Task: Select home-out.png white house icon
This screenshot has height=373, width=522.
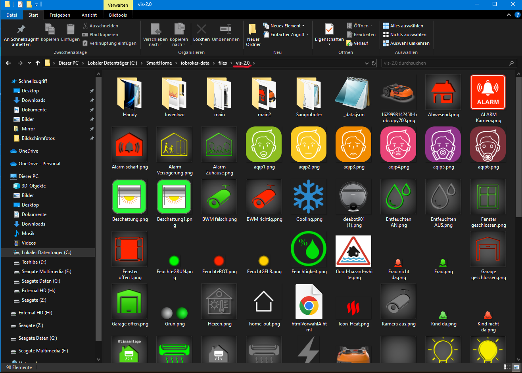Action: [264, 301]
